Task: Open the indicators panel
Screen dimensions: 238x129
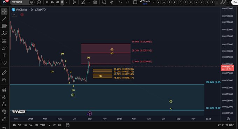Action: click(x=83, y=2)
